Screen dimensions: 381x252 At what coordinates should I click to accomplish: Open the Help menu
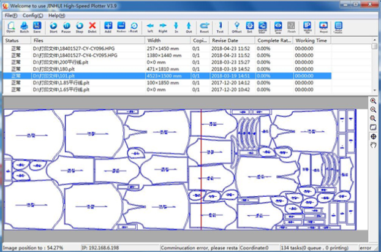coord(57,15)
